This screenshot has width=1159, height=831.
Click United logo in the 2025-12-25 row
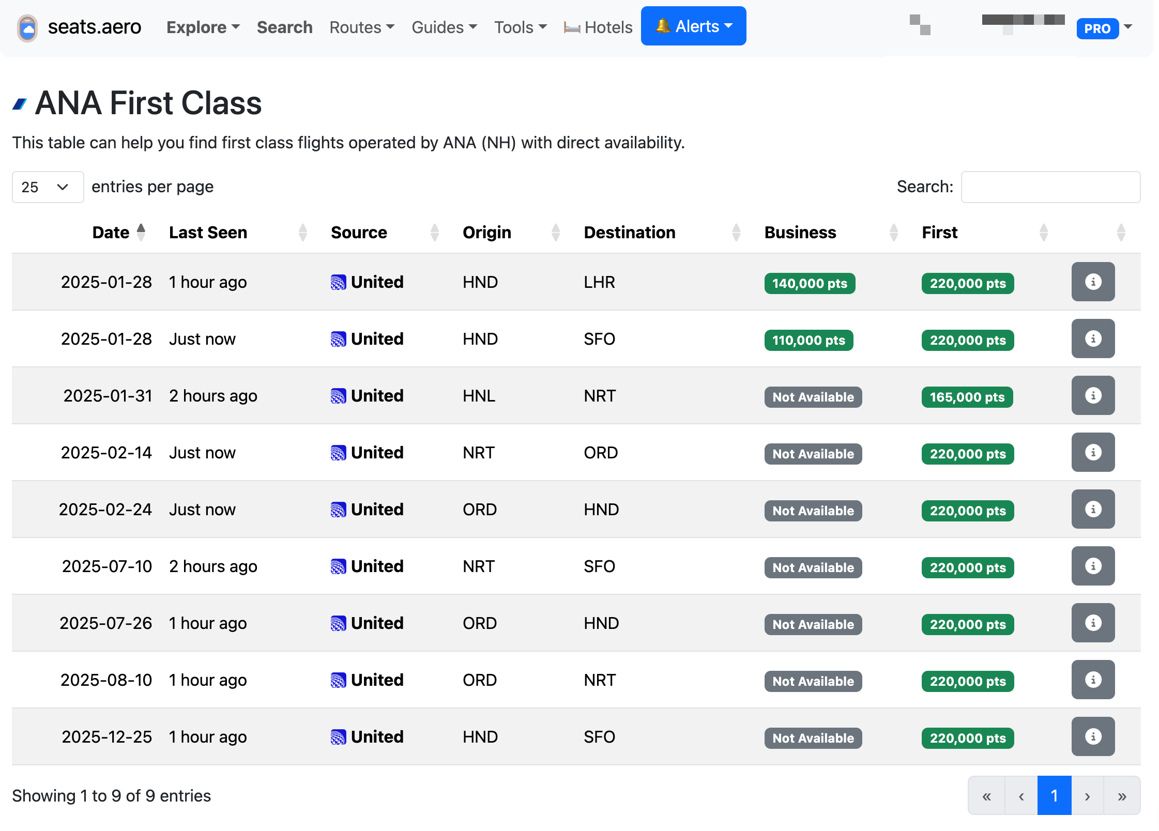[x=338, y=737]
